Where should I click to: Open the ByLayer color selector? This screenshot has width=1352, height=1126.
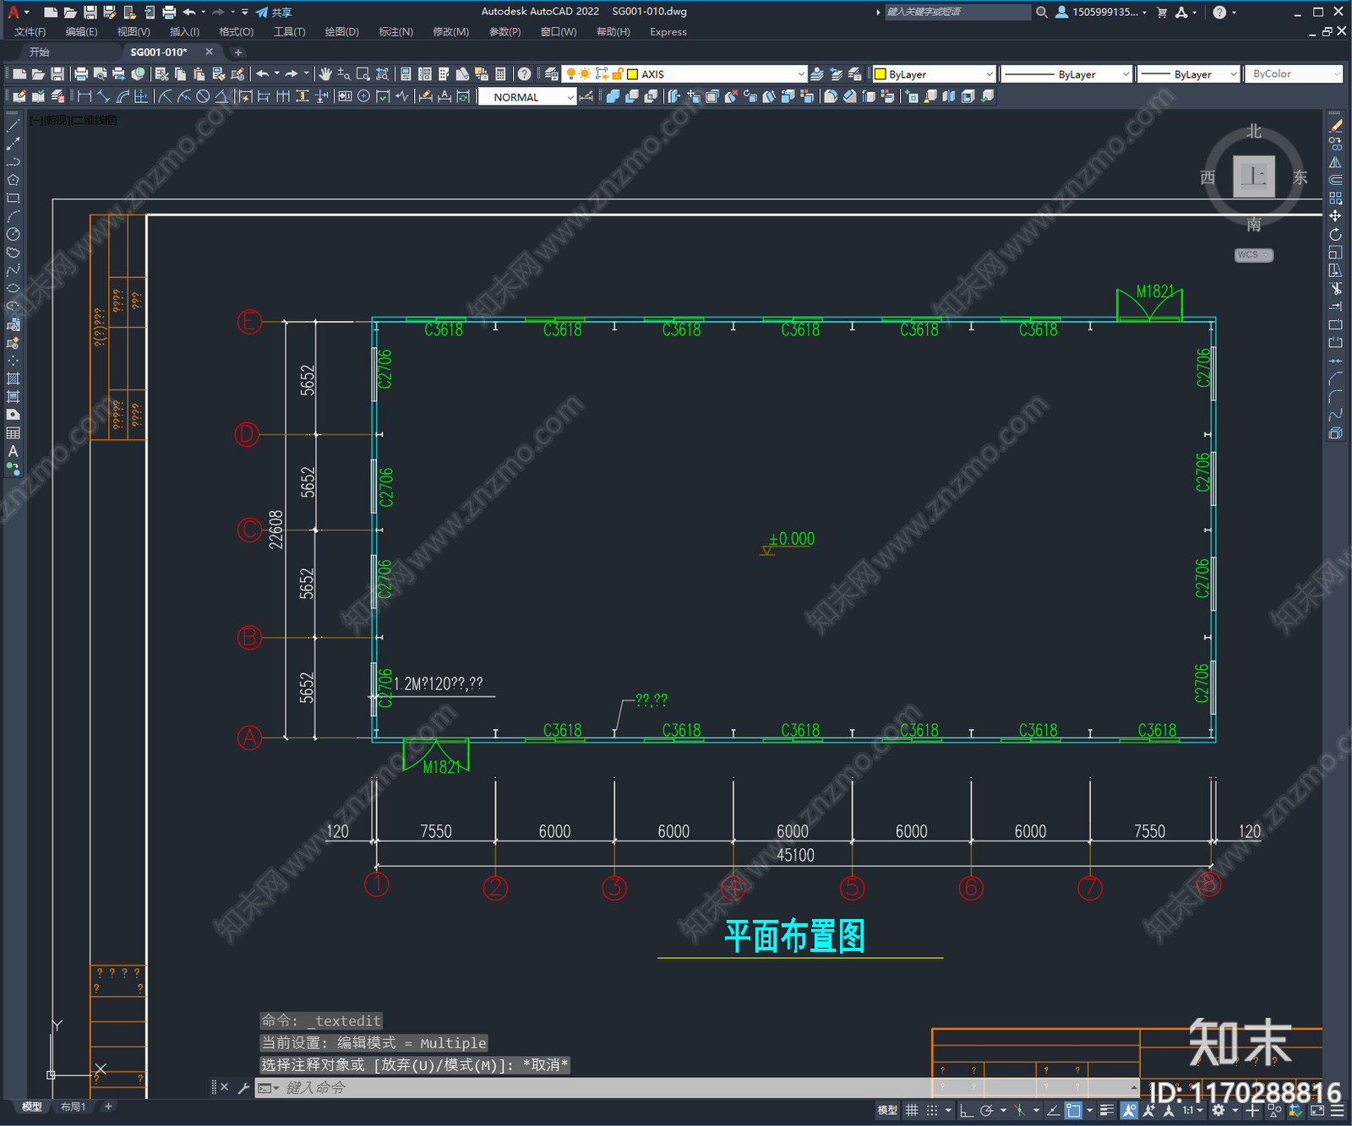click(x=935, y=74)
